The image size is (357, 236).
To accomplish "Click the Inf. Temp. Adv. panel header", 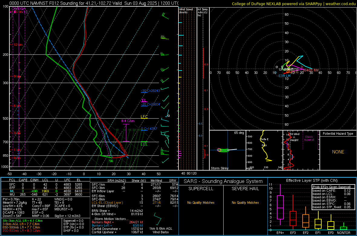I will click(x=203, y=12).
